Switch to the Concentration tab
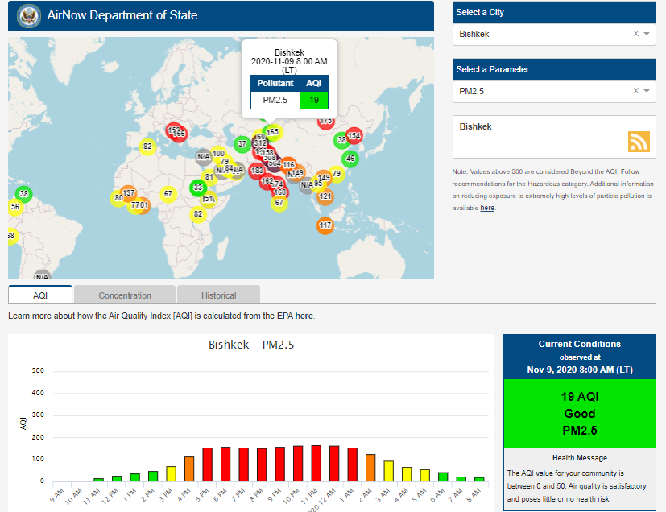 pyautogui.click(x=125, y=295)
